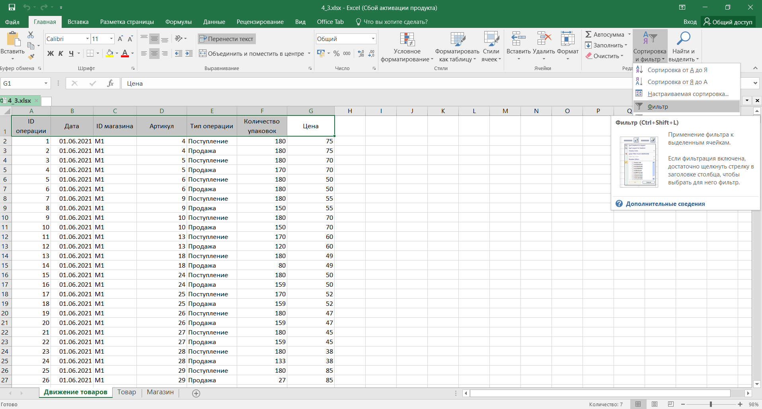Image resolution: width=762 pixels, height=409 pixels.
Task: Apply the red font color
Action: [125, 53]
